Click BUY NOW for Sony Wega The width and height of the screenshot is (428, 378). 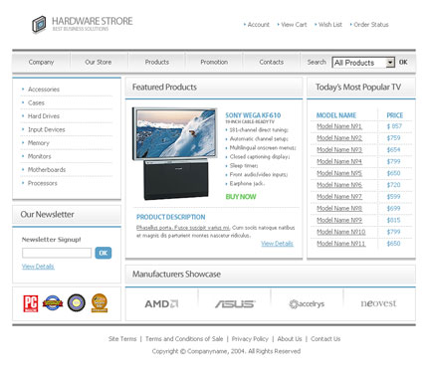[241, 197]
